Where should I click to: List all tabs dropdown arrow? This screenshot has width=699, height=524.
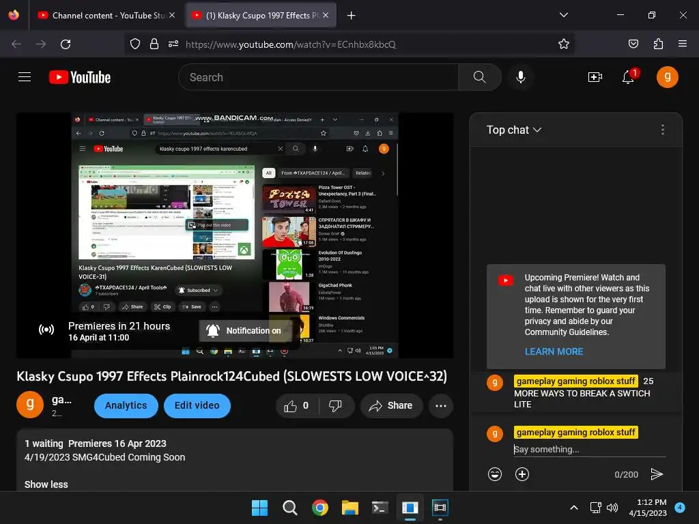tap(563, 15)
